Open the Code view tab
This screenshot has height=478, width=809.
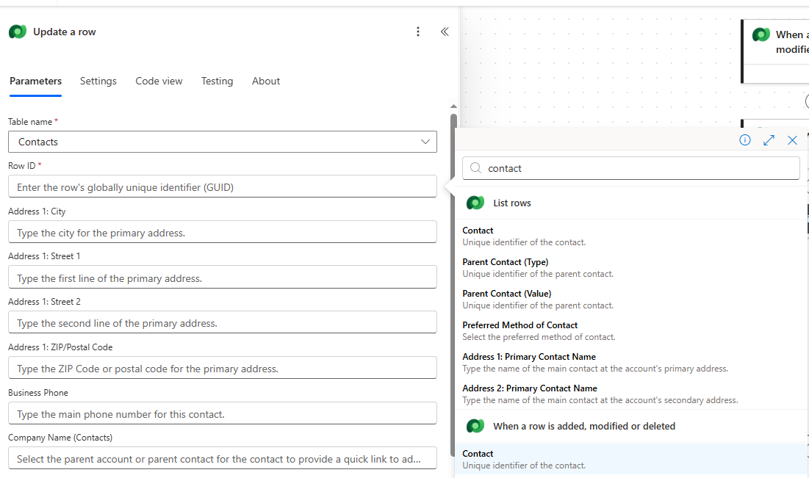[x=159, y=81]
